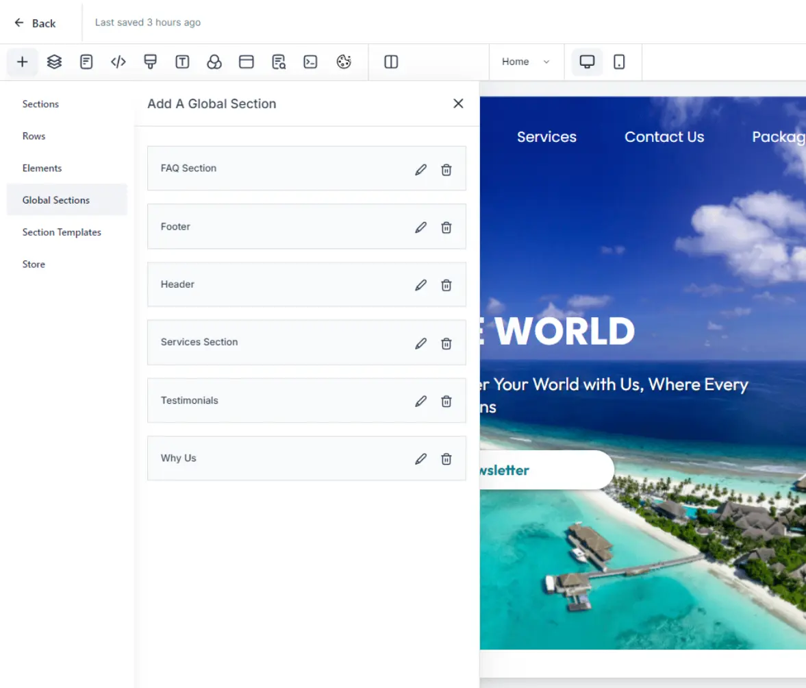This screenshot has width=806, height=688.
Task: Open the layers stack icon
Action: [x=55, y=62]
